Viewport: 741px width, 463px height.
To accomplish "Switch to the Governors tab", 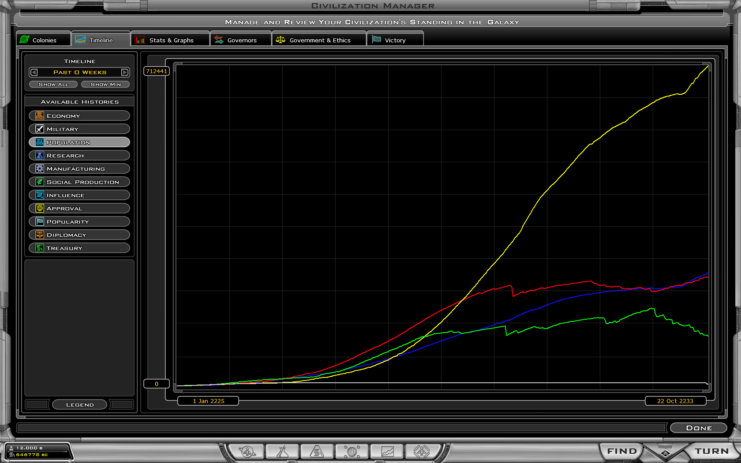I will [241, 40].
